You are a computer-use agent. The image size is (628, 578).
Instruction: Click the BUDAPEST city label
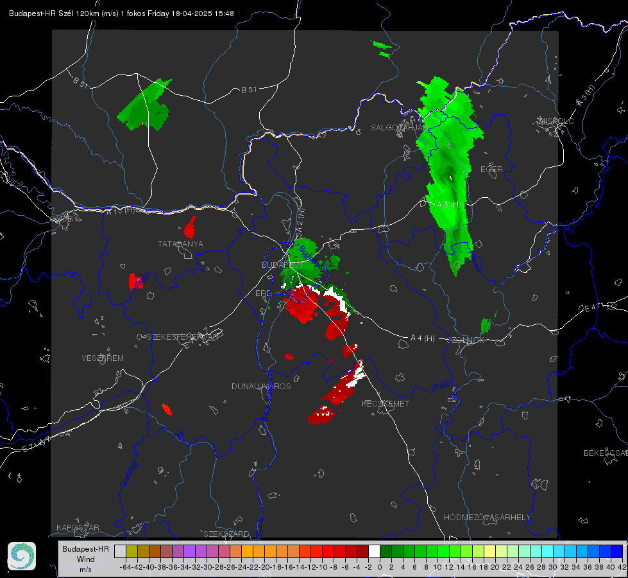click(282, 265)
